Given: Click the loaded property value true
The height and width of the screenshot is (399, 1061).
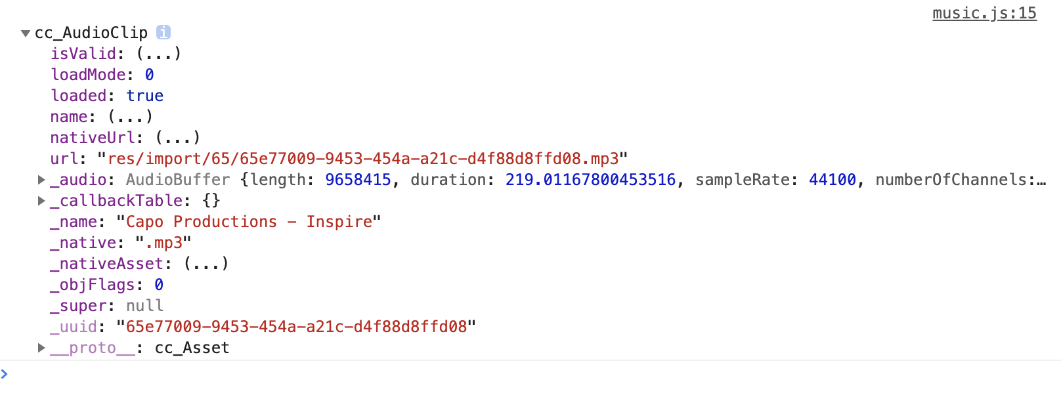Looking at the screenshot, I should [144, 96].
